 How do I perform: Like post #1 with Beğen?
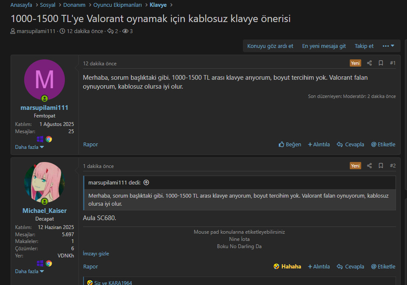pos(290,144)
